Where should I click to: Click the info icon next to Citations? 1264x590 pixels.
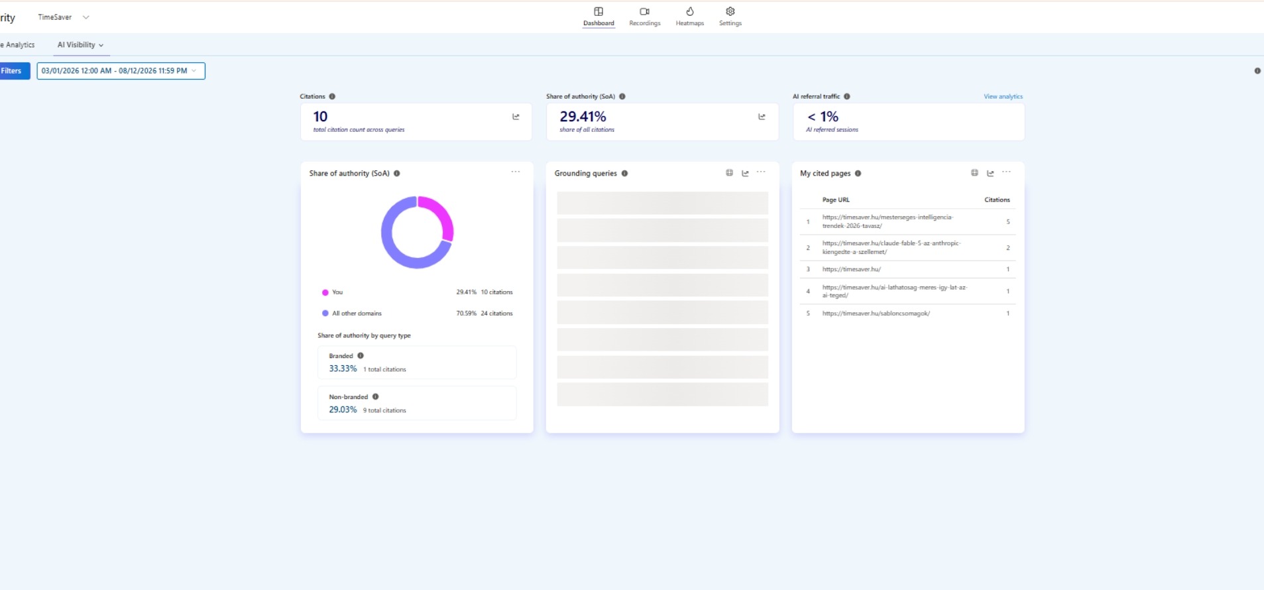click(x=332, y=96)
